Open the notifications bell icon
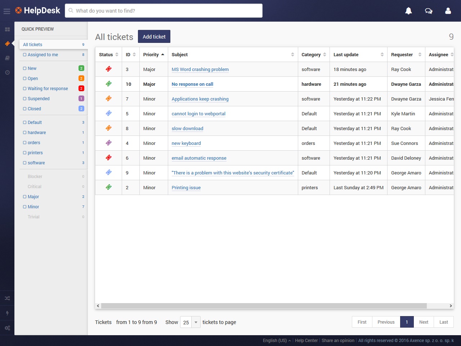Viewport: 461px width, 346px height. pos(408,11)
